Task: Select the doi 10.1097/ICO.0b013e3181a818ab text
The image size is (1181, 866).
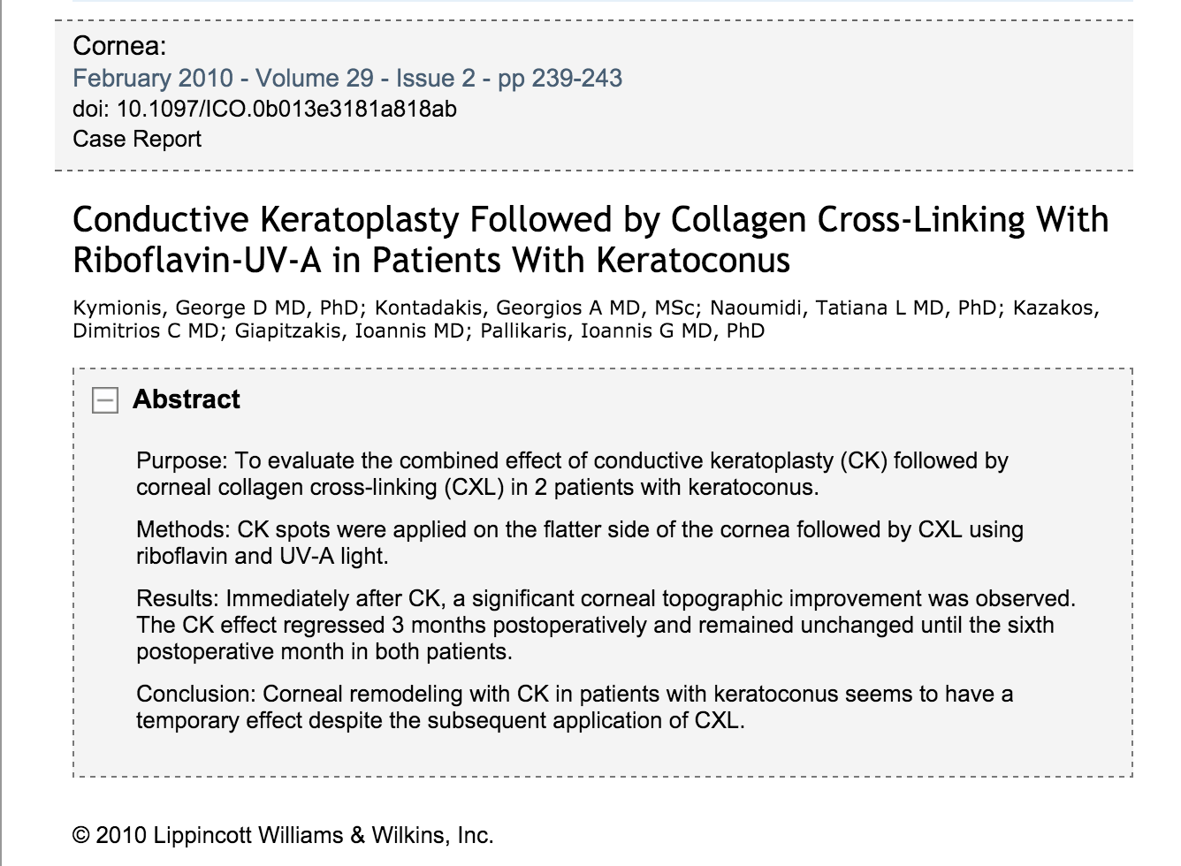Action: (264, 109)
